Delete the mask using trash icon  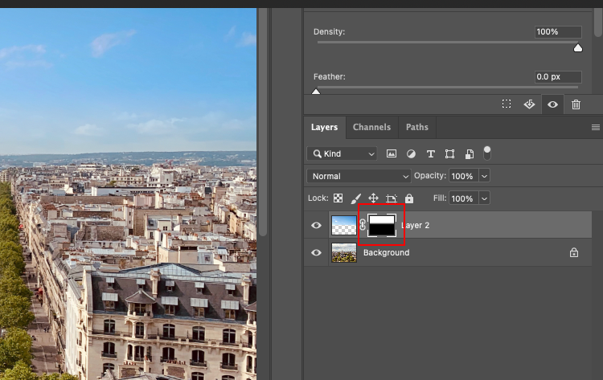(576, 104)
